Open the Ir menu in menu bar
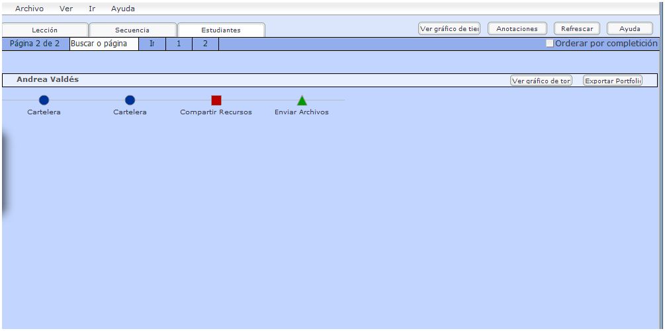Screen dimensions: 665x331 coord(92,9)
